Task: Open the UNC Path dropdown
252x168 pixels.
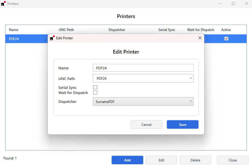Action: [143, 78]
